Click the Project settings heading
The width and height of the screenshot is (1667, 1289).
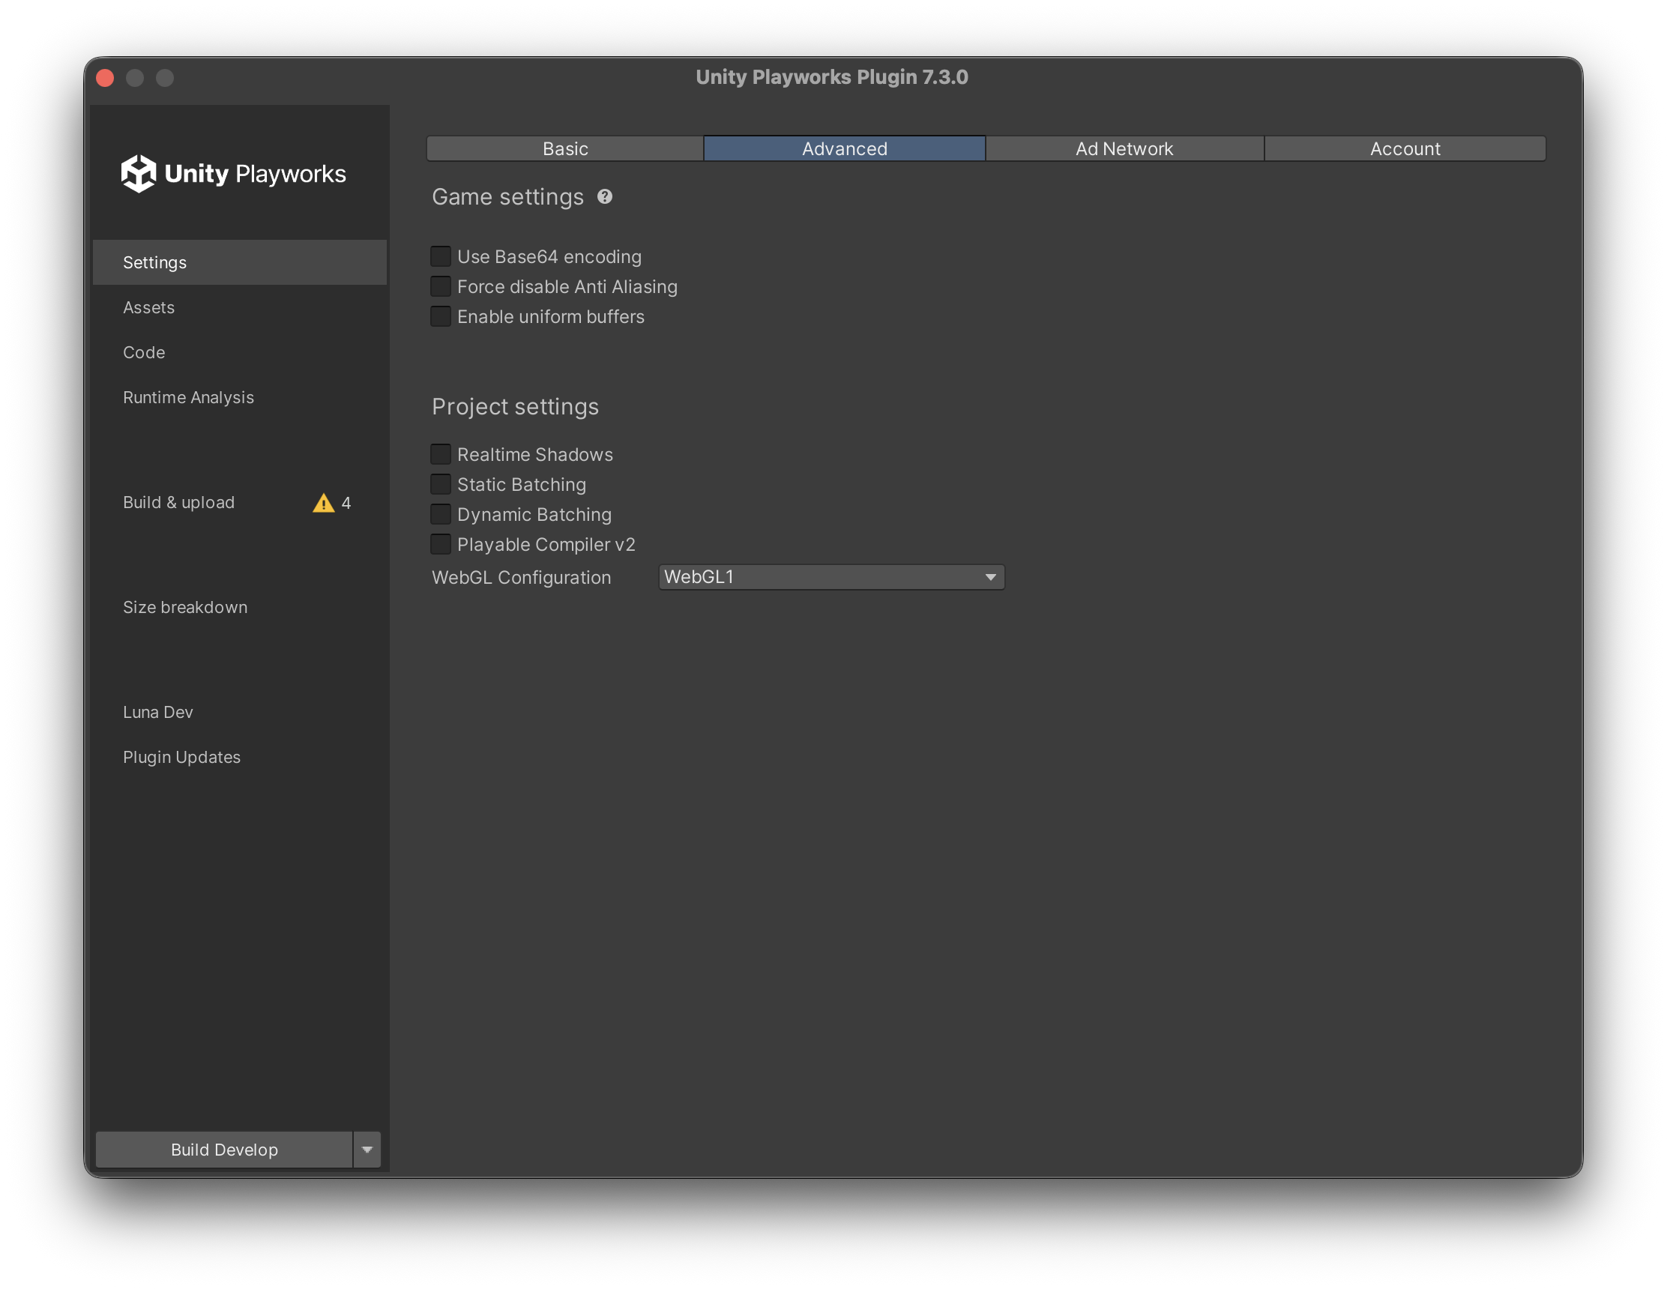coord(515,407)
